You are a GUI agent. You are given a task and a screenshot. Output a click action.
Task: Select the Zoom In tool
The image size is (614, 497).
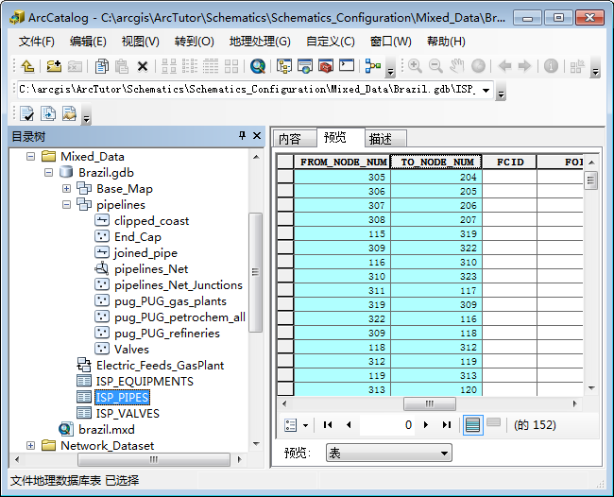(415, 66)
